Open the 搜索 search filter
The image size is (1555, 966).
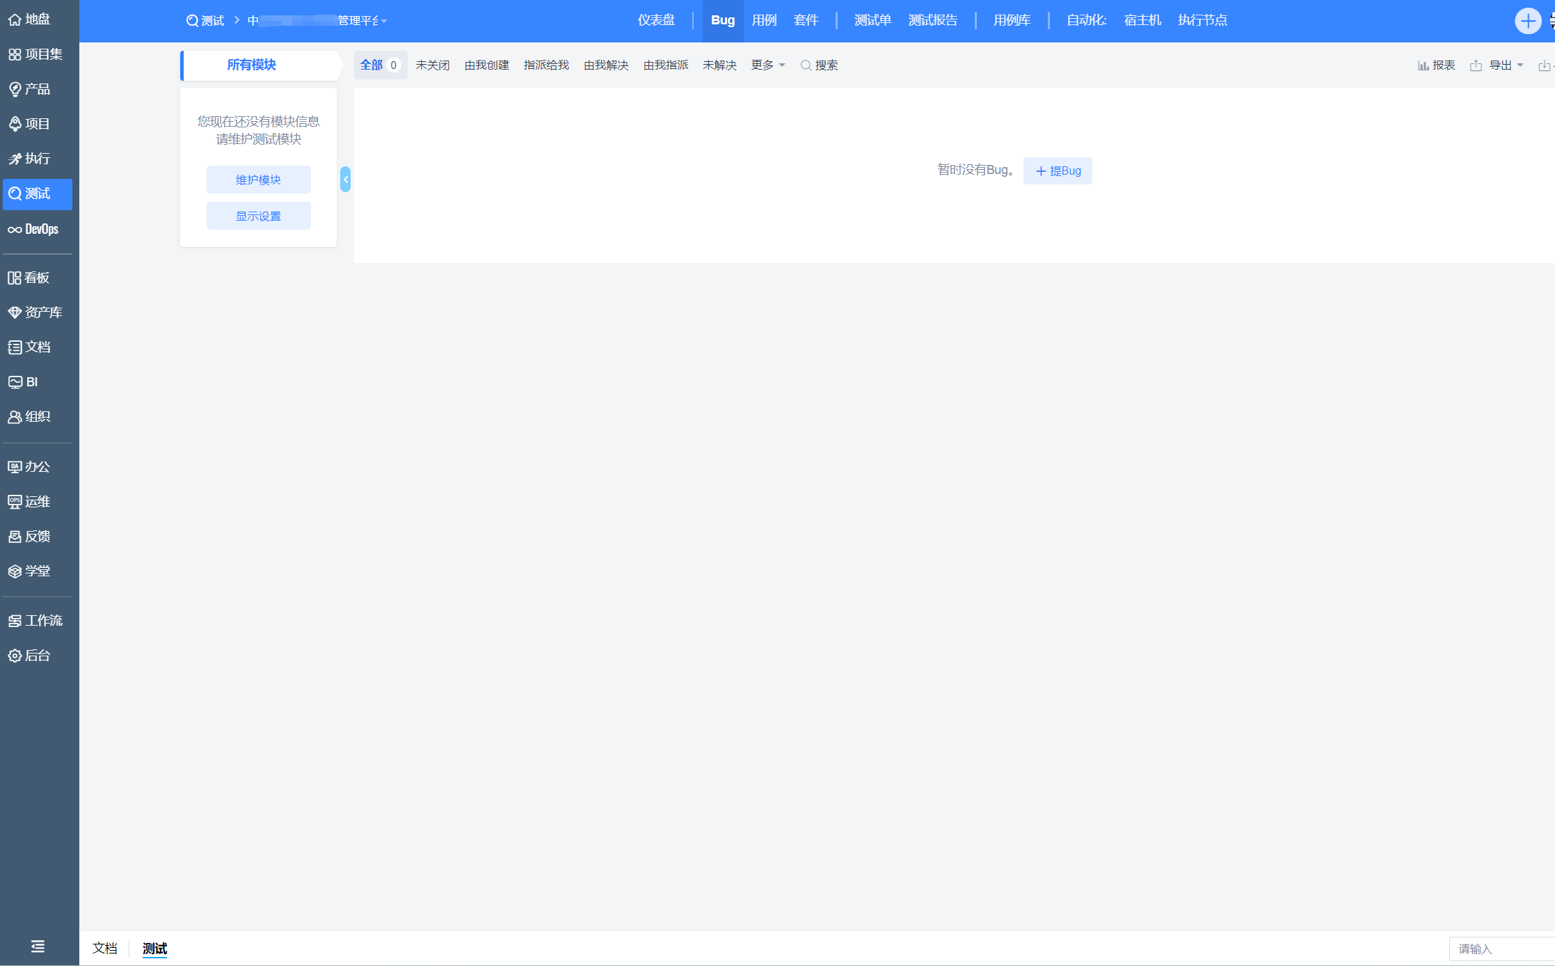pos(819,65)
